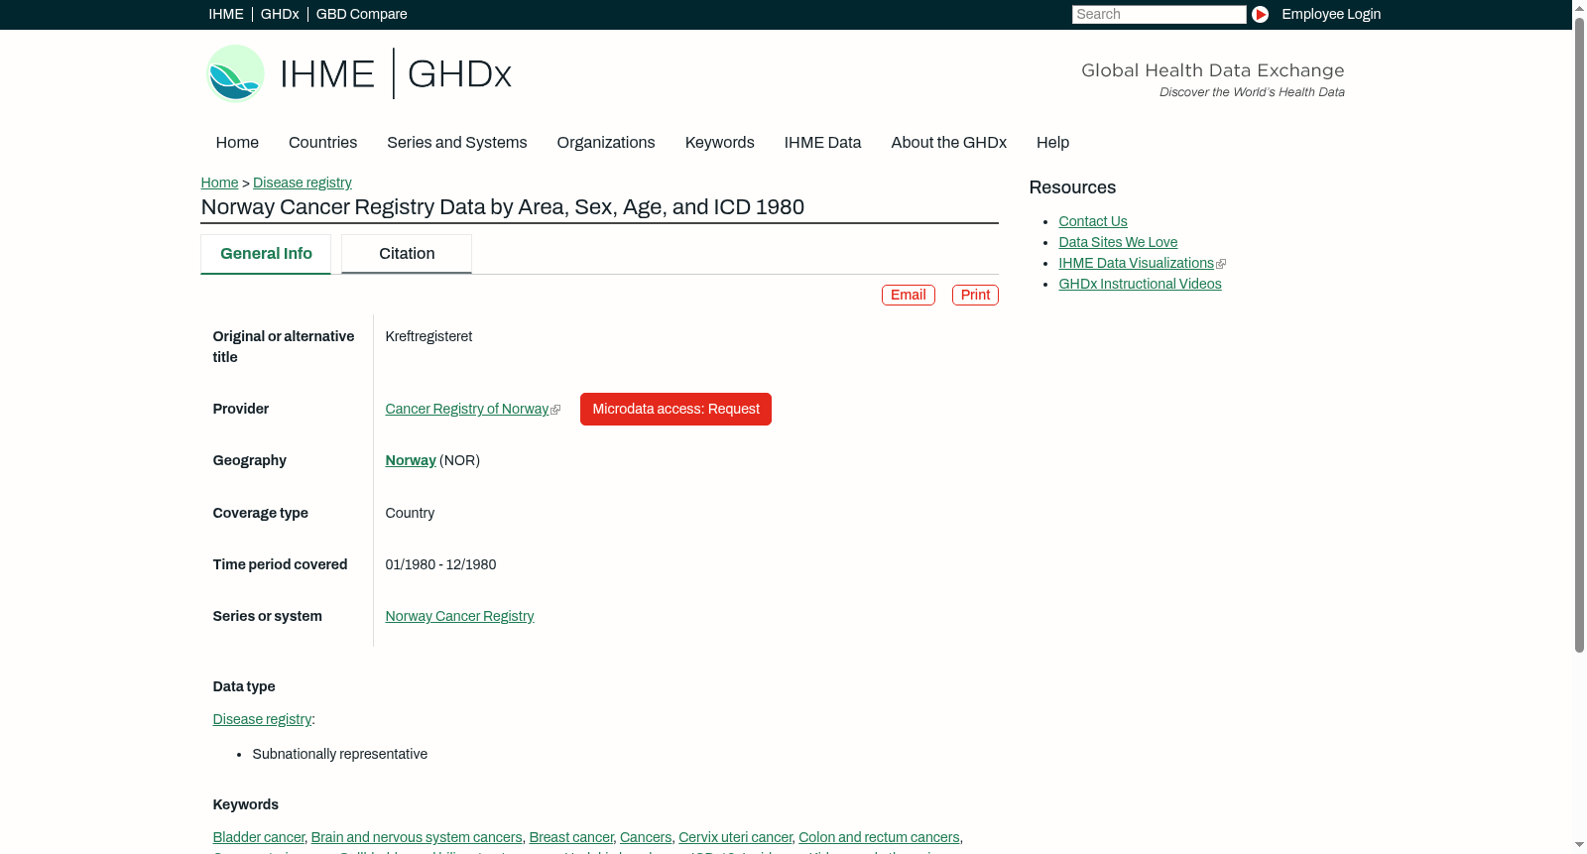
Task: Go to the Organizations menu item
Action: point(606,143)
